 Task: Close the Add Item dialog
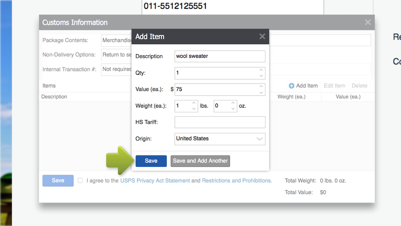262,37
